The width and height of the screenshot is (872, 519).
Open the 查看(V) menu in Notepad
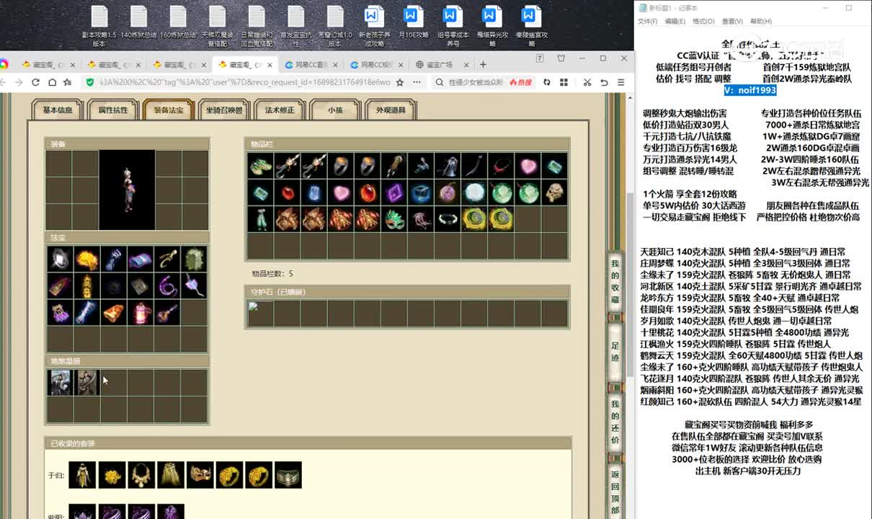pos(732,22)
